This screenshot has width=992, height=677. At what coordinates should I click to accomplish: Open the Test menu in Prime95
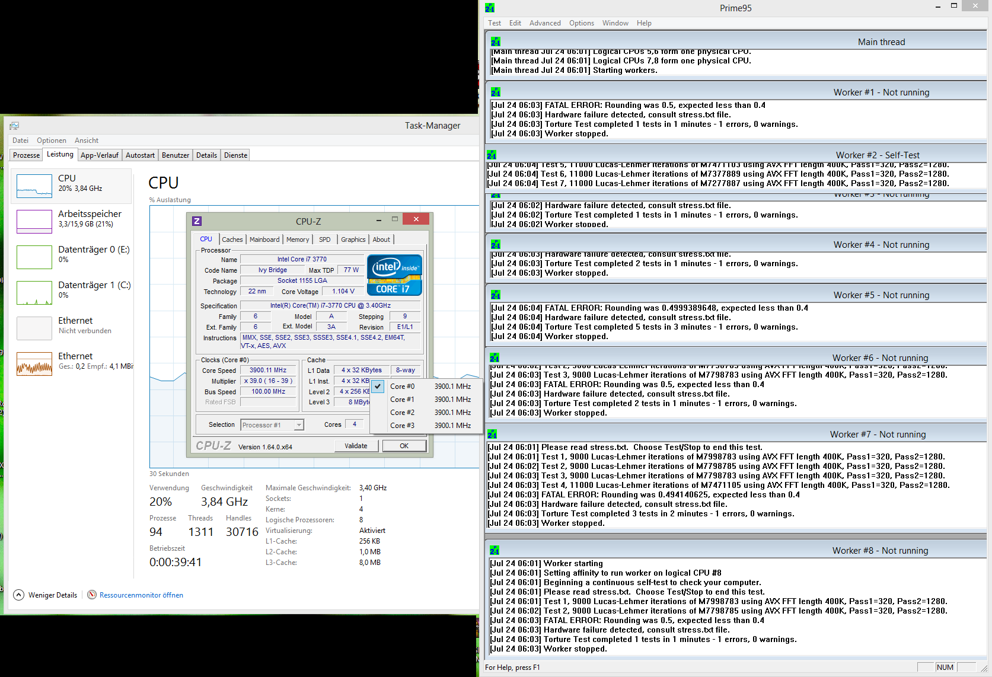495,23
